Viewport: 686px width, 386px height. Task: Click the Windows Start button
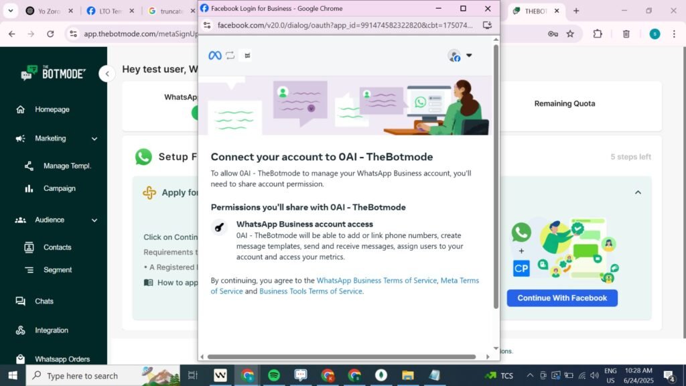[13, 375]
